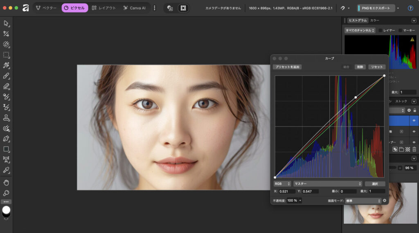
Task: Enable the マーキー checkbox in histogram panel
Action: pos(401,30)
